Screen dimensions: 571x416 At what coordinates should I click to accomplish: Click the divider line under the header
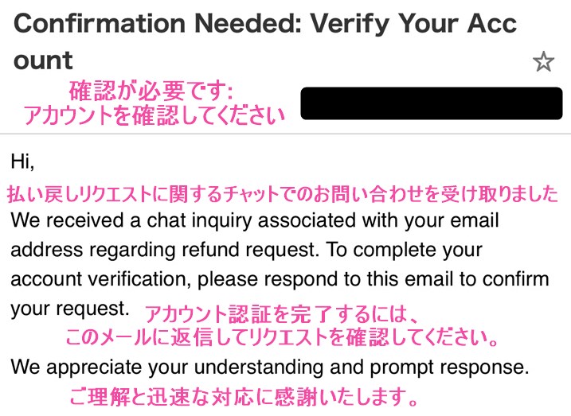click(x=285, y=134)
